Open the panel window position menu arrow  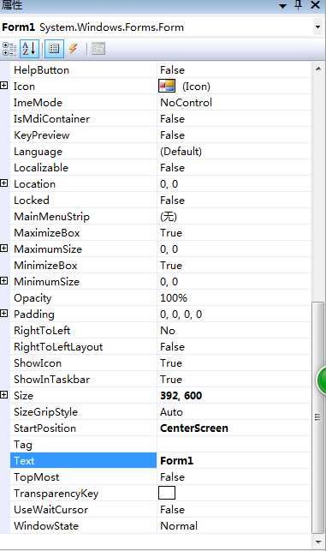pyautogui.click(x=283, y=6)
